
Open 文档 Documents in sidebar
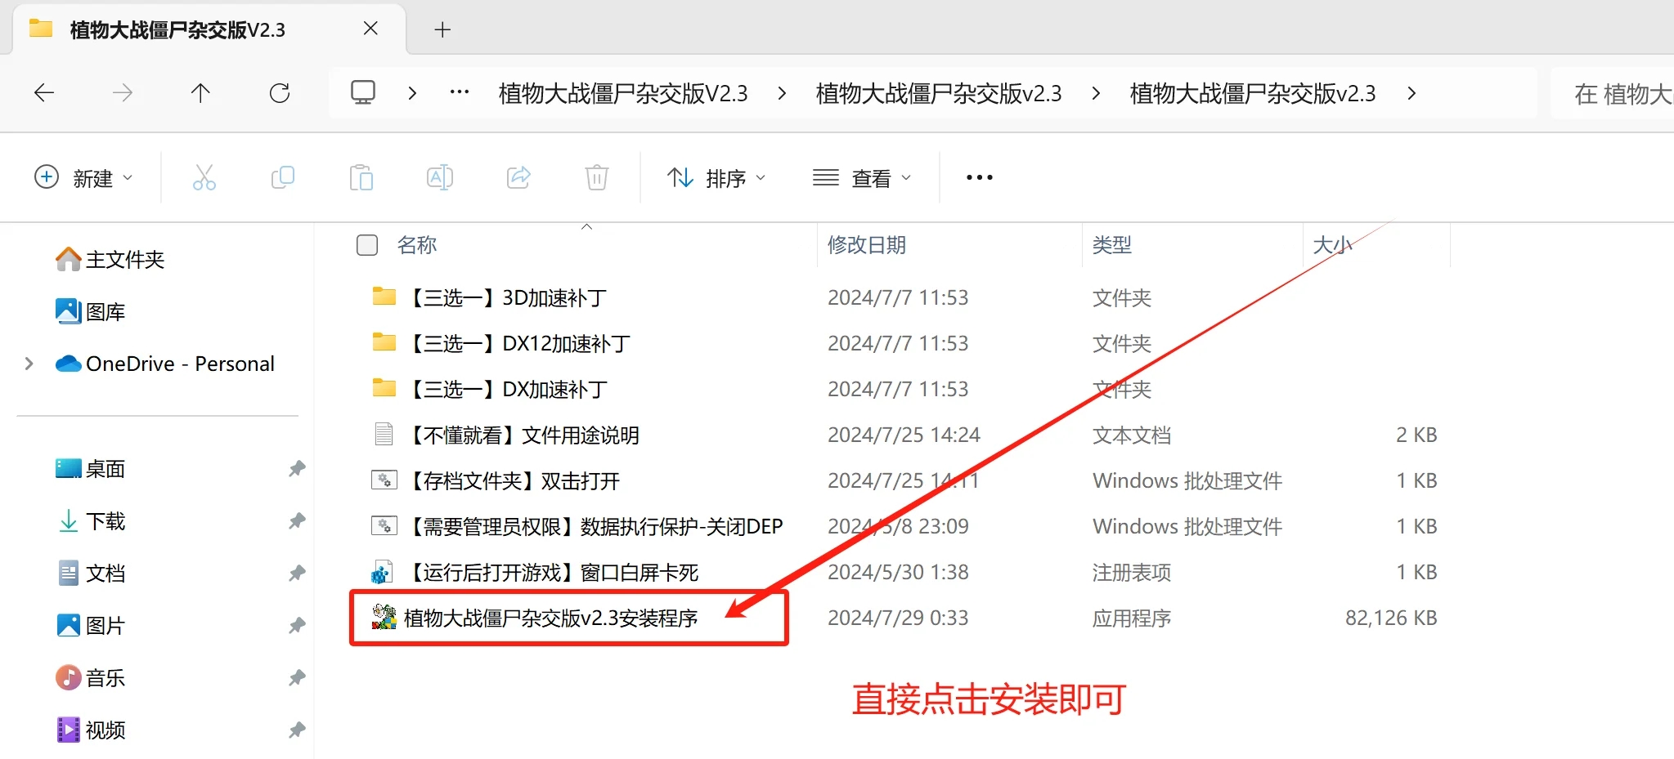pos(91,574)
